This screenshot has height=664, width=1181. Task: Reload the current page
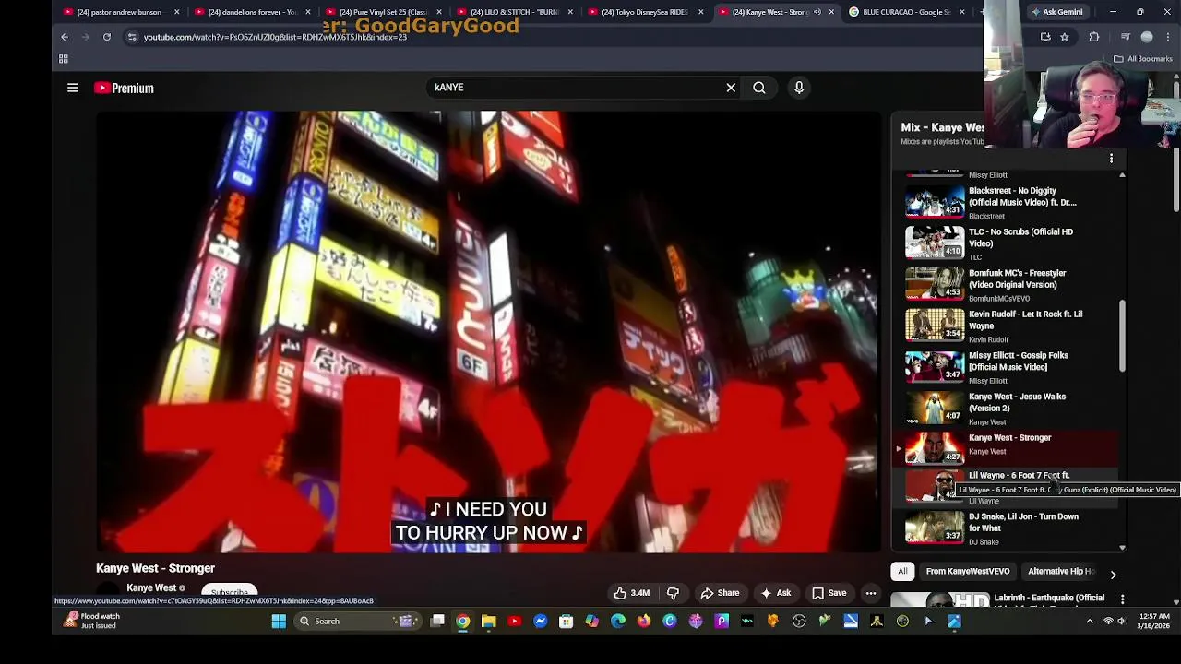[x=107, y=37]
